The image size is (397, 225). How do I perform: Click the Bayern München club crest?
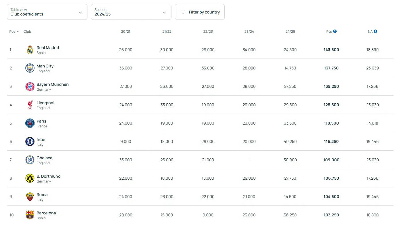click(x=30, y=86)
